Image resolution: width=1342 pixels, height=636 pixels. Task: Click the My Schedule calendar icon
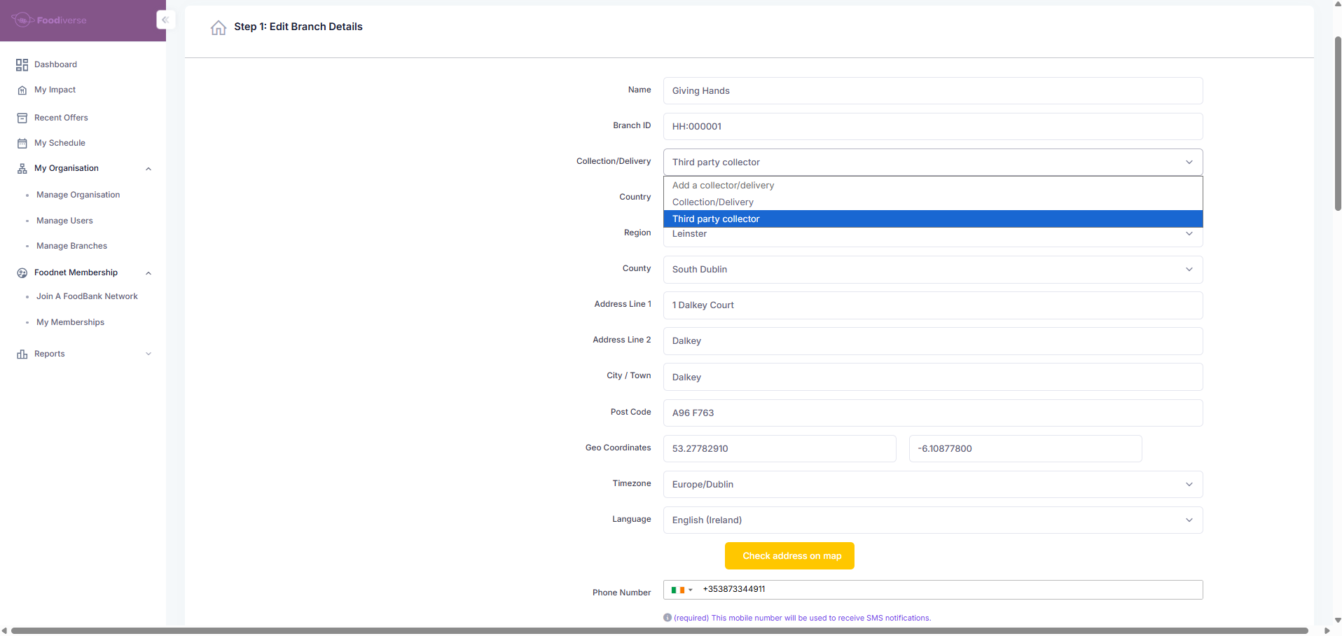pyautogui.click(x=22, y=143)
